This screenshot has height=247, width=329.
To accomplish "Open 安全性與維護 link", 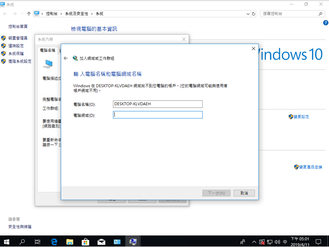I will click(20, 227).
